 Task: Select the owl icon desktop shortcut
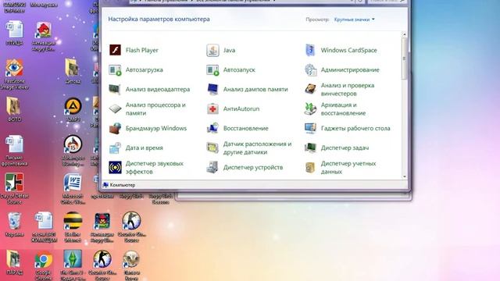coord(131,265)
